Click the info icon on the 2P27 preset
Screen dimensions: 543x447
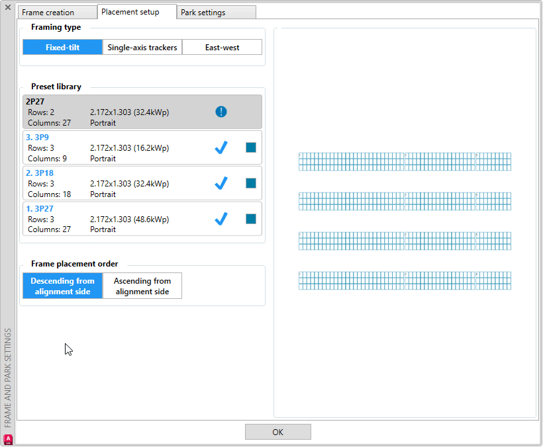[221, 111]
